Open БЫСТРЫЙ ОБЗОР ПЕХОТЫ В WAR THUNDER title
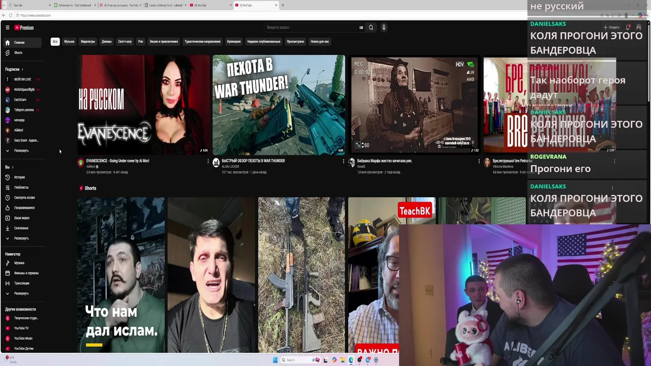The width and height of the screenshot is (651, 366). point(253,161)
